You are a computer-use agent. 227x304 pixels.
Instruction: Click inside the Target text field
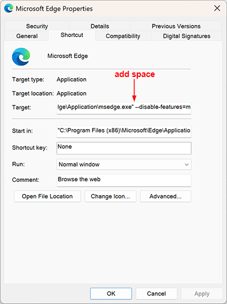pyautogui.click(x=124, y=108)
